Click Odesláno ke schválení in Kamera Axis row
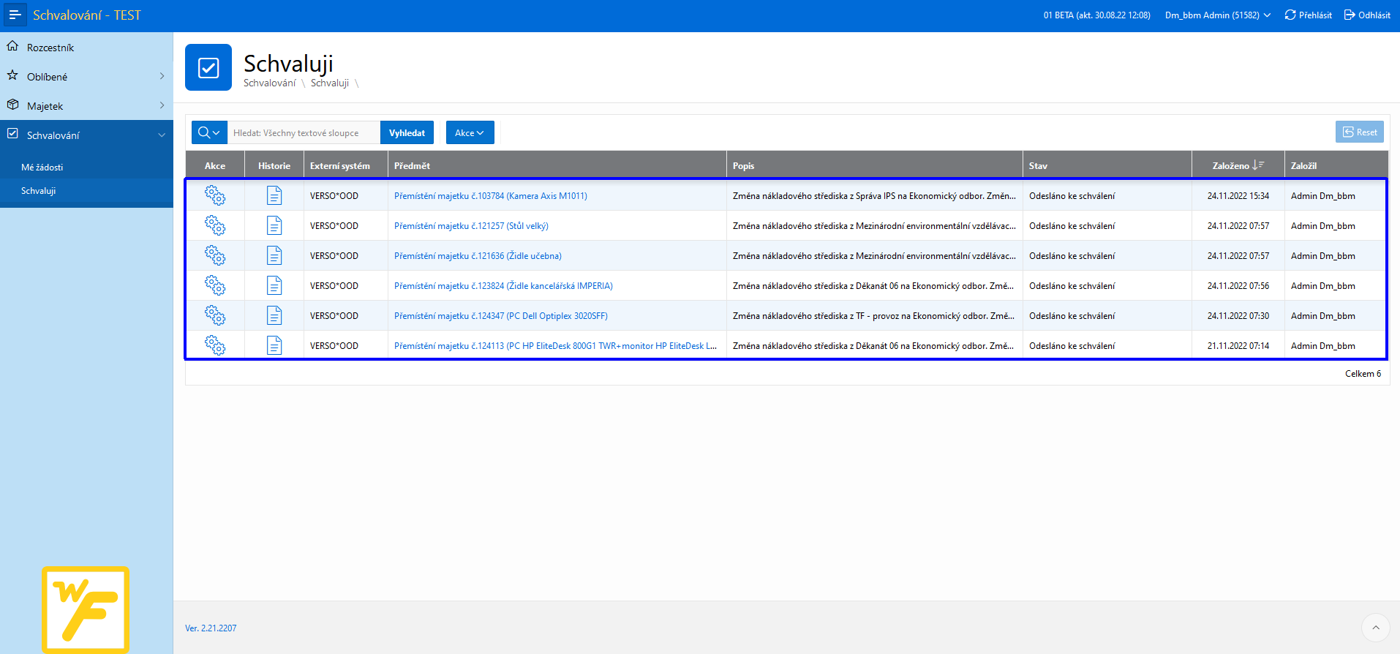Viewport: 1400px width, 654px height. click(1072, 195)
